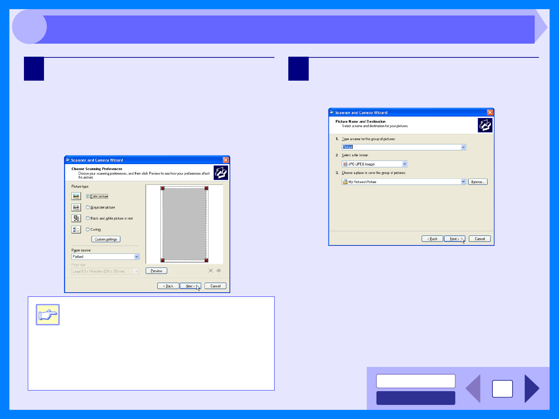The image size is (559, 419).
Task: Click the Preview button
Action: coord(156,271)
